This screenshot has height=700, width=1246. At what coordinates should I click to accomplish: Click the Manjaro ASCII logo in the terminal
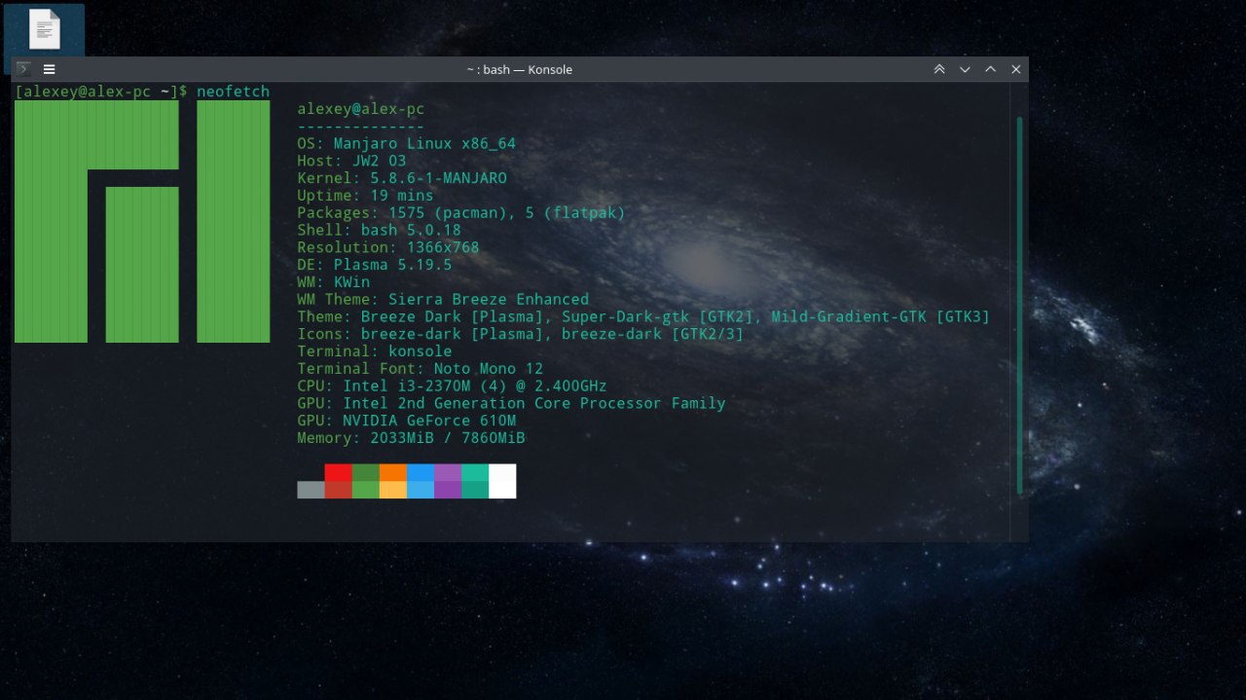pos(142,221)
